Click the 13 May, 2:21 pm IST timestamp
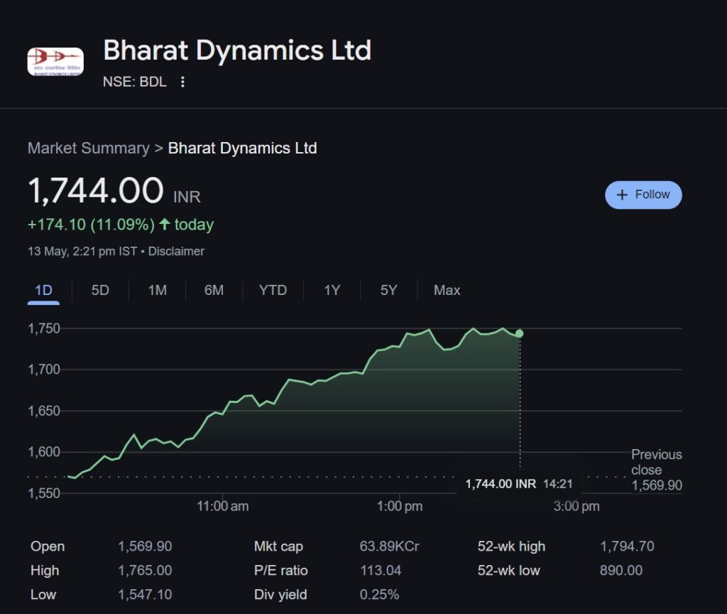Image resolution: width=727 pixels, height=614 pixels. (82, 251)
